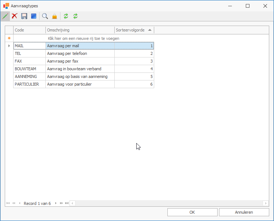Screen dimensions: 274x221
Task: Click the red X delete icon
Action: tap(15, 16)
